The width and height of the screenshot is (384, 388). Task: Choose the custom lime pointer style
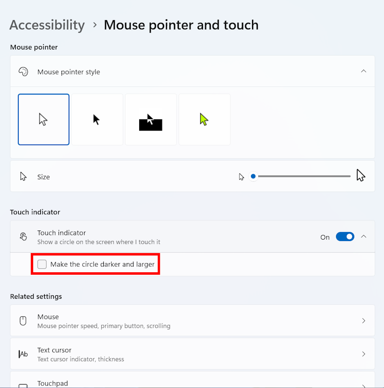pyautogui.click(x=204, y=120)
